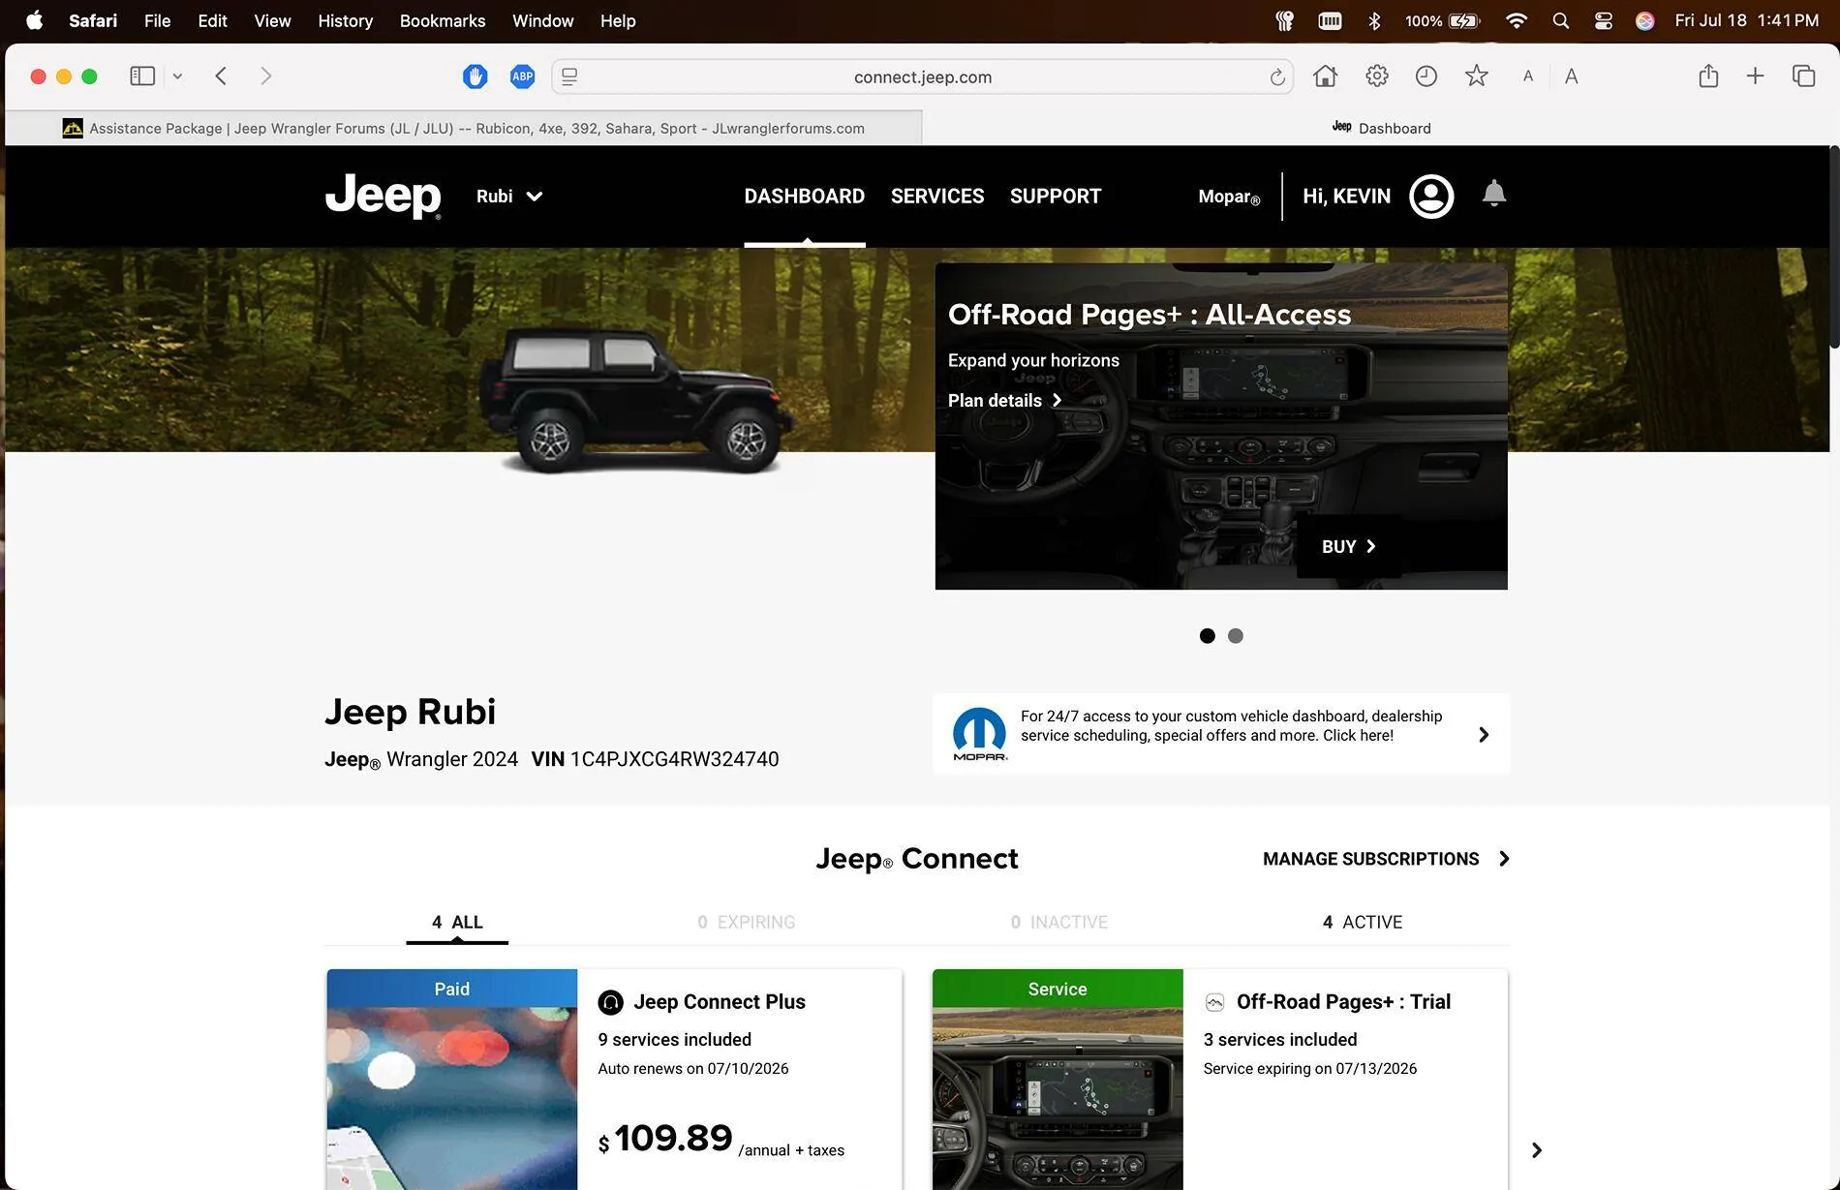Viewport: 1840px width, 1190px height.
Task: Open the user profile avatar icon
Action: click(1430, 197)
